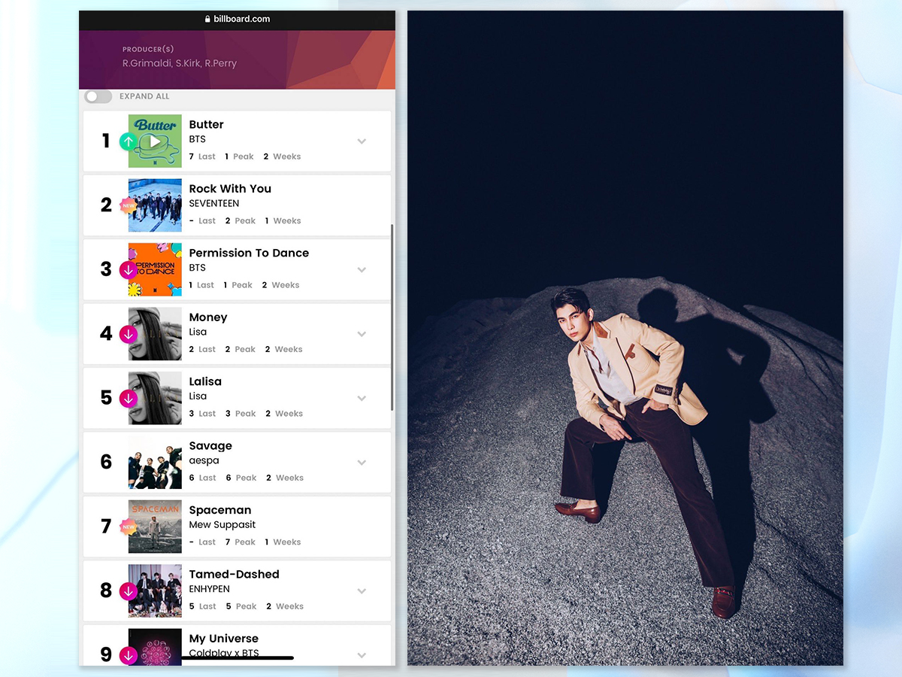Expand the Lalisa entry chevron
The image size is (902, 677).
coord(362,398)
